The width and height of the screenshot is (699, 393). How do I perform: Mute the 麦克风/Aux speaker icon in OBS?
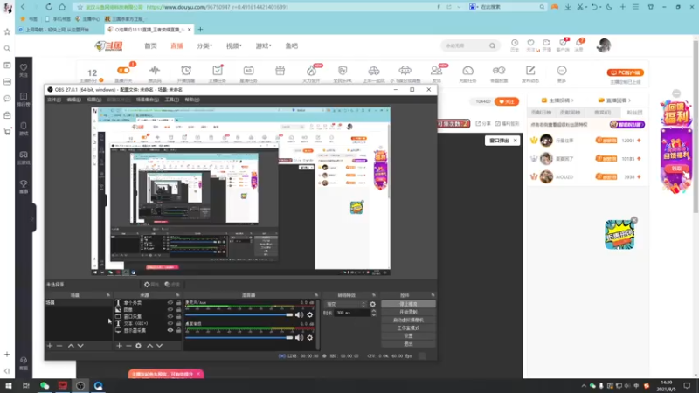[299, 314]
